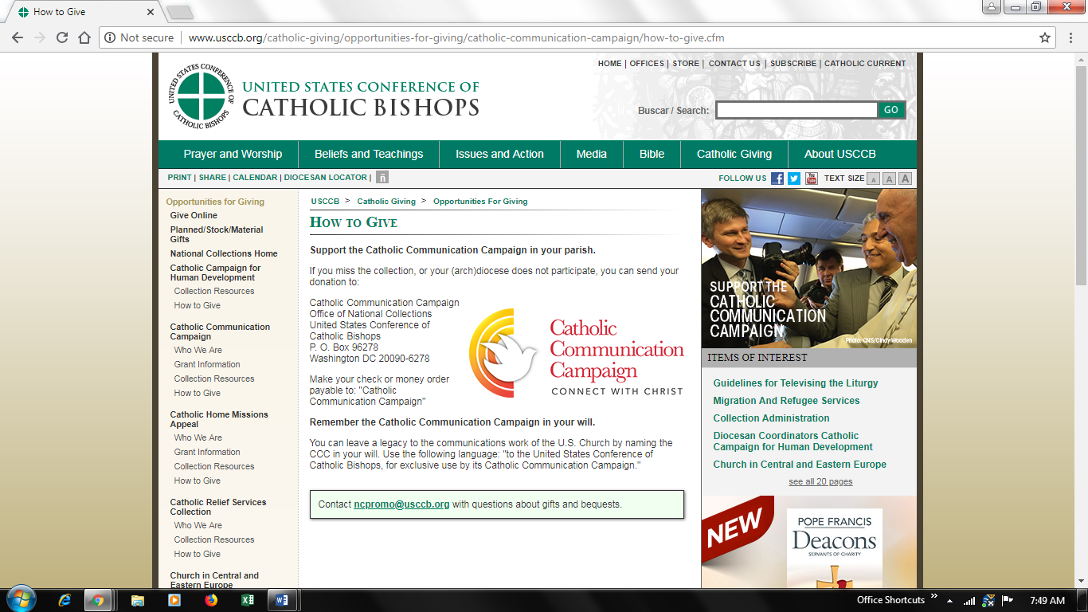Click the Support the Catholic Communication Campaign photo
Screen dimensions: 1088x612
[x=809, y=268]
